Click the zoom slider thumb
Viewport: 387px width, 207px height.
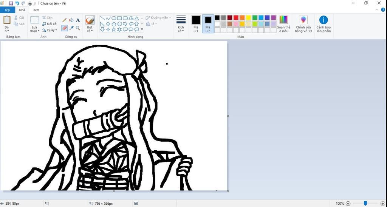[365, 203]
